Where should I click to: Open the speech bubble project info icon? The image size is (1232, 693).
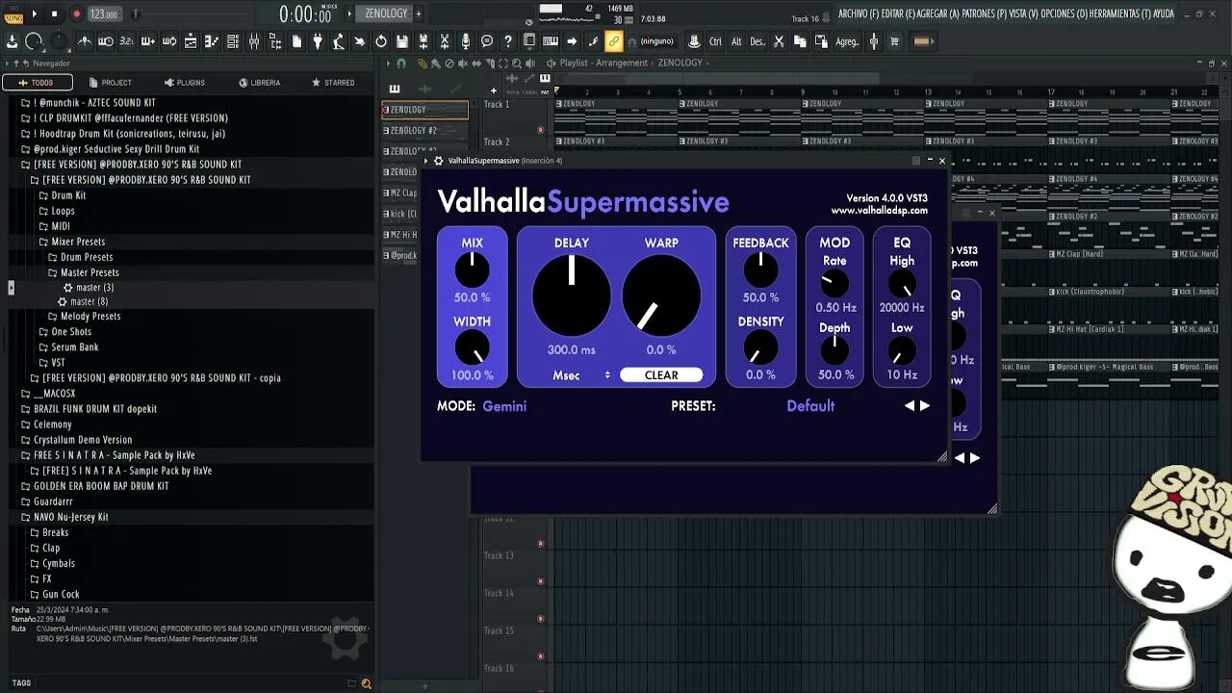pyautogui.click(x=487, y=41)
